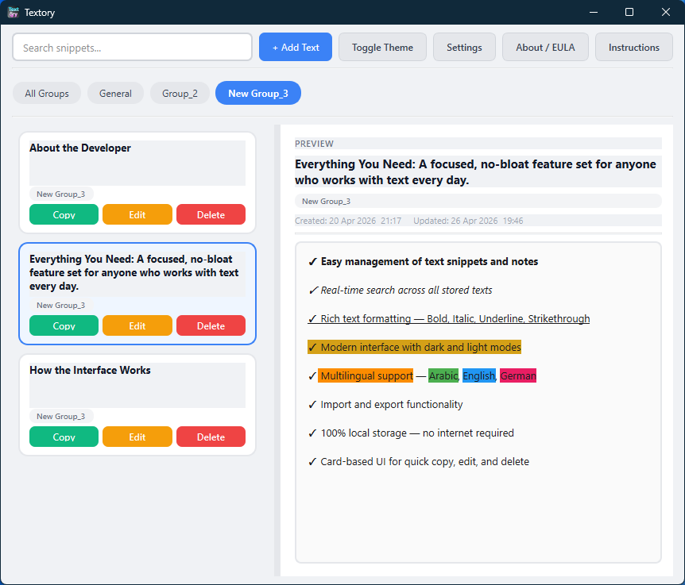Delete the How the Interface Works snippet

pyautogui.click(x=211, y=437)
